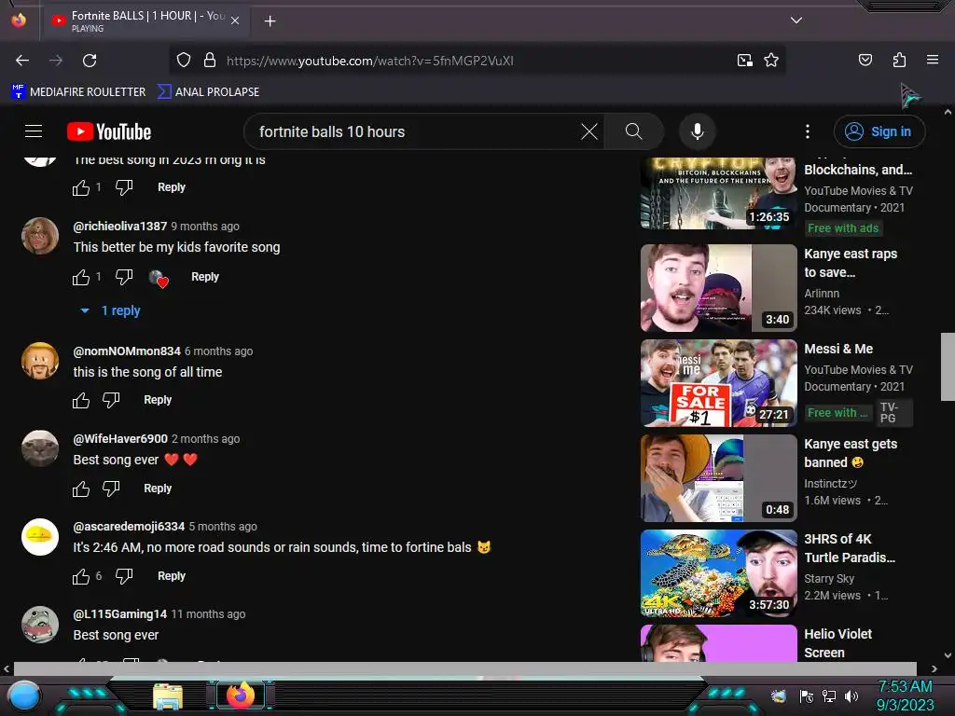
Task: Reply to @ascaredemoji6334's comment
Action: pos(172,575)
